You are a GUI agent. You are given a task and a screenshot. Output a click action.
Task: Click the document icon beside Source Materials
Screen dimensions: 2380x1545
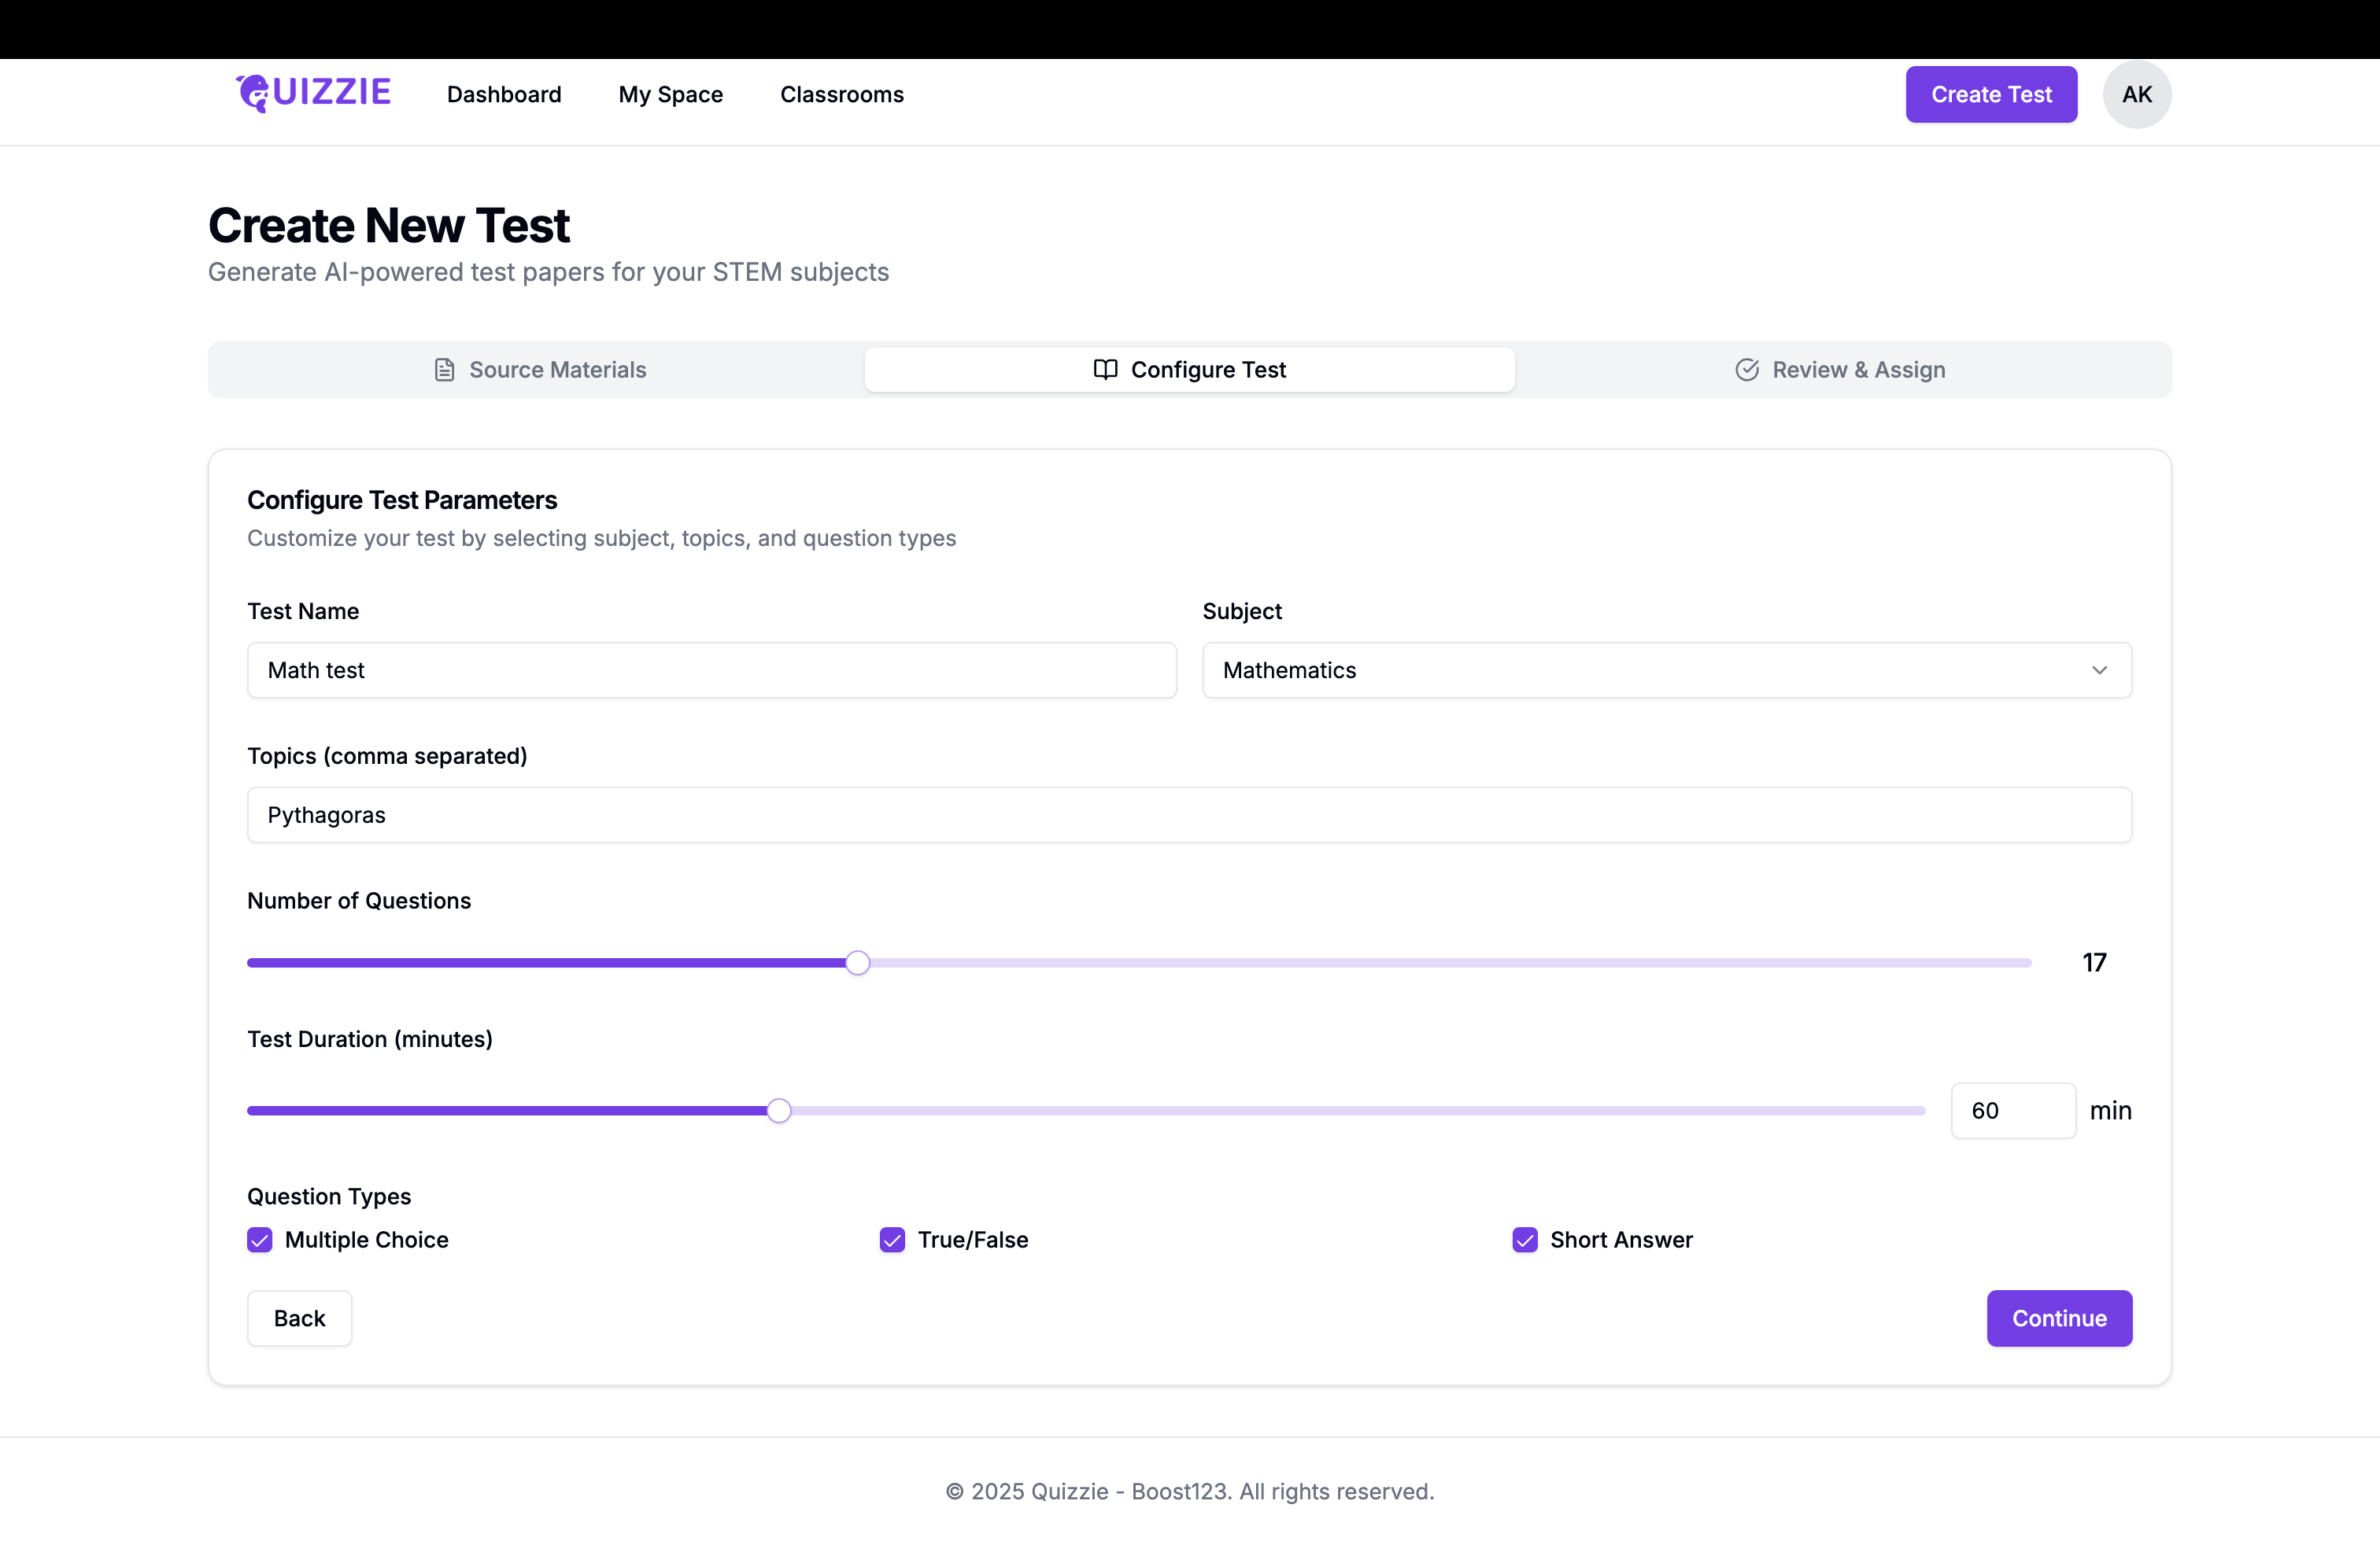445,370
